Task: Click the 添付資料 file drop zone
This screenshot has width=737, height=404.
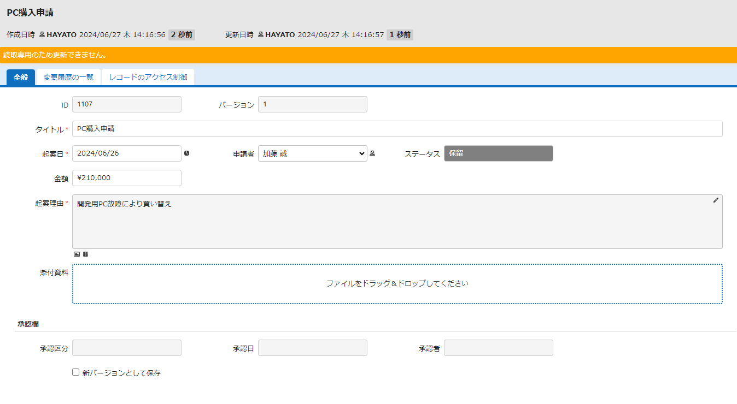Action: tap(397, 284)
